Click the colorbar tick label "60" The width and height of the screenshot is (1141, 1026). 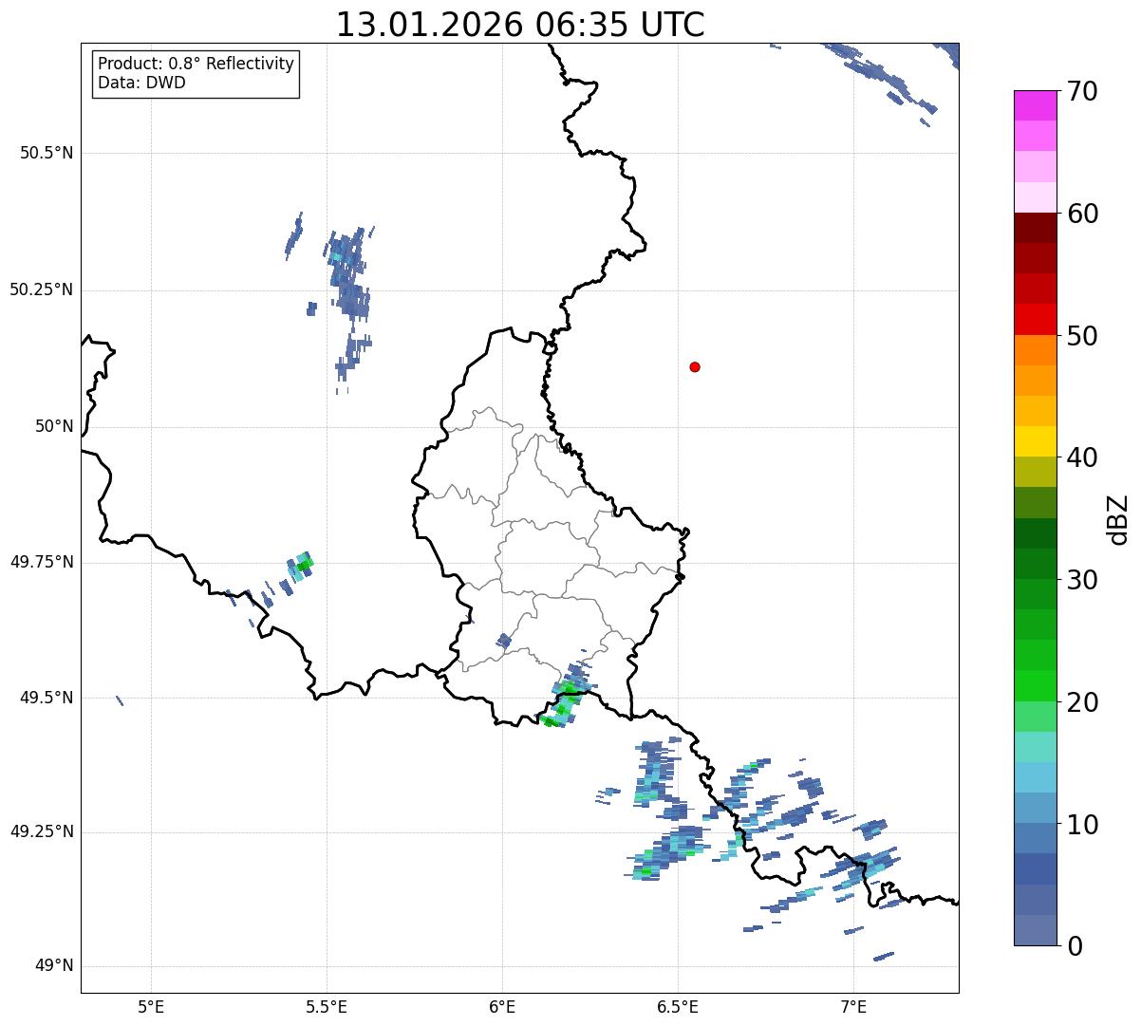point(1082,214)
